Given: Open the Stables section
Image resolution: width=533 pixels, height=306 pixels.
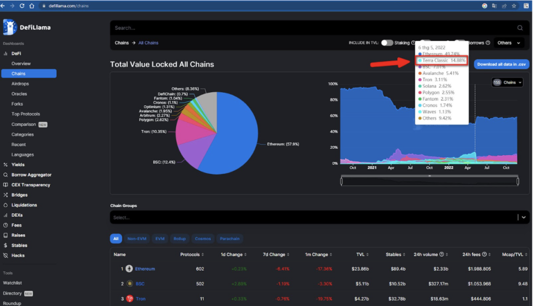Looking at the screenshot, I should point(19,246).
